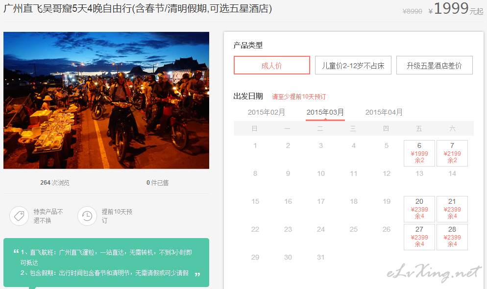Click date 24 in March calendar
Viewport: 487px width, 289px height.
tap(321, 229)
